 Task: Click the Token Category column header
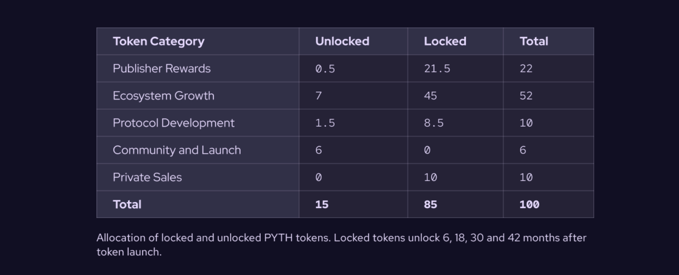coord(159,41)
